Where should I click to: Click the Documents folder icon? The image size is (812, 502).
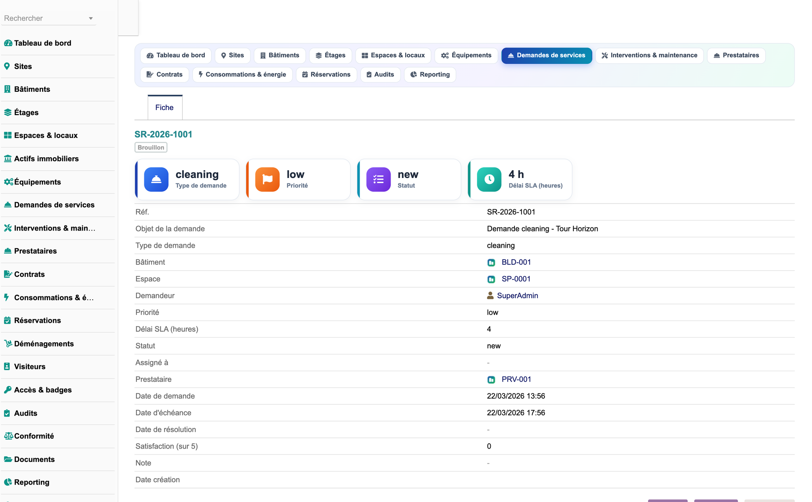(8, 459)
